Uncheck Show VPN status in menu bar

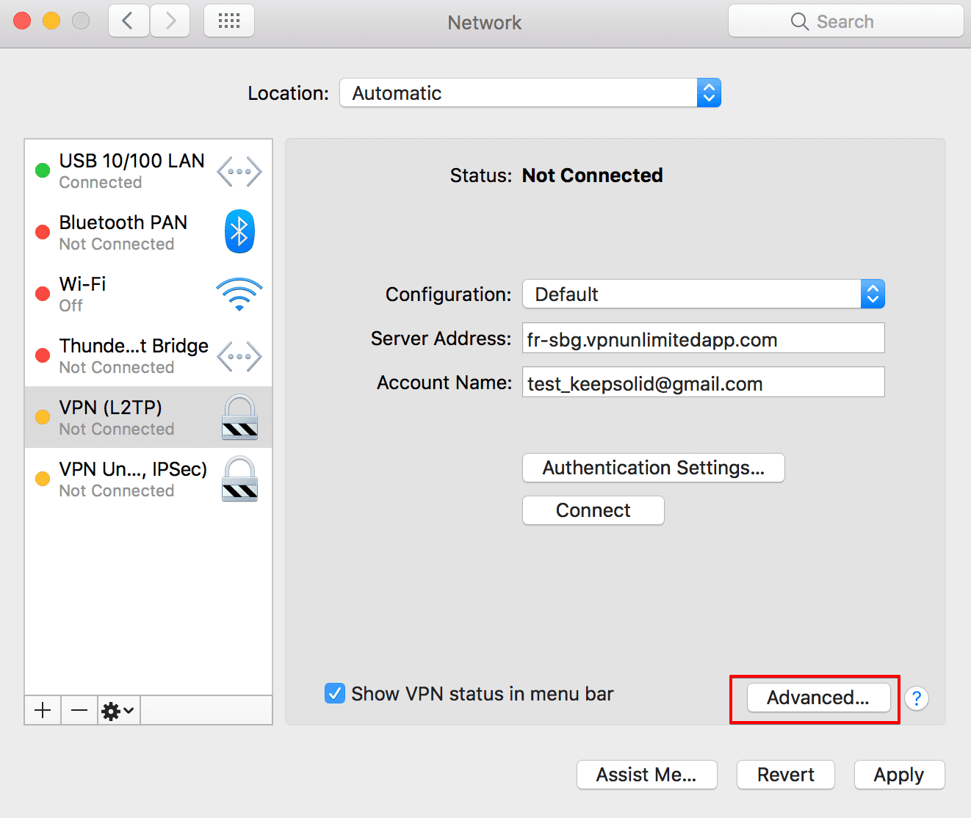(335, 693)
